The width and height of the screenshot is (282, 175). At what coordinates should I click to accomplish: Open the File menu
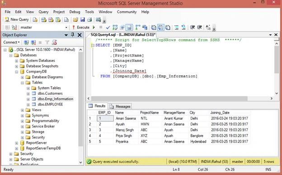tap(8, 12)
